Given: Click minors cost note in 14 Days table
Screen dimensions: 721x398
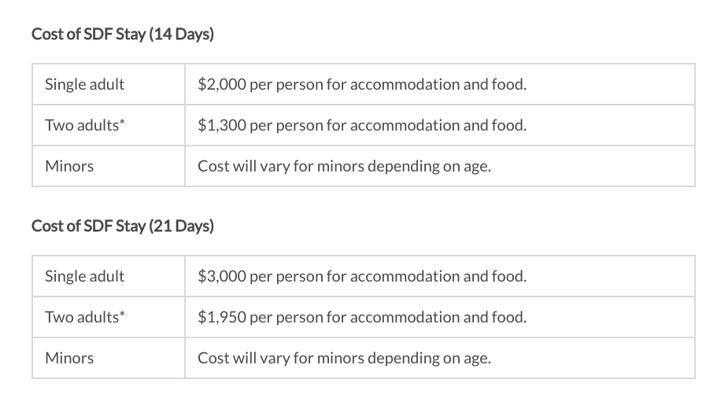Looking at the screenshot, I should point(344,166).
